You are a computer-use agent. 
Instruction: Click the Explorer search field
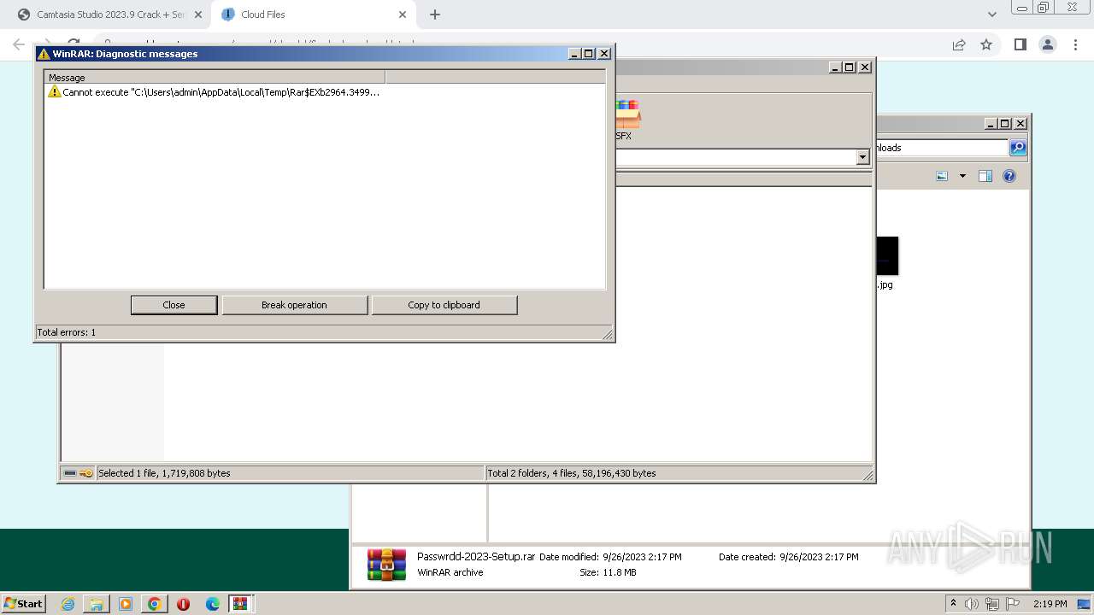click(x=941, y=148)
